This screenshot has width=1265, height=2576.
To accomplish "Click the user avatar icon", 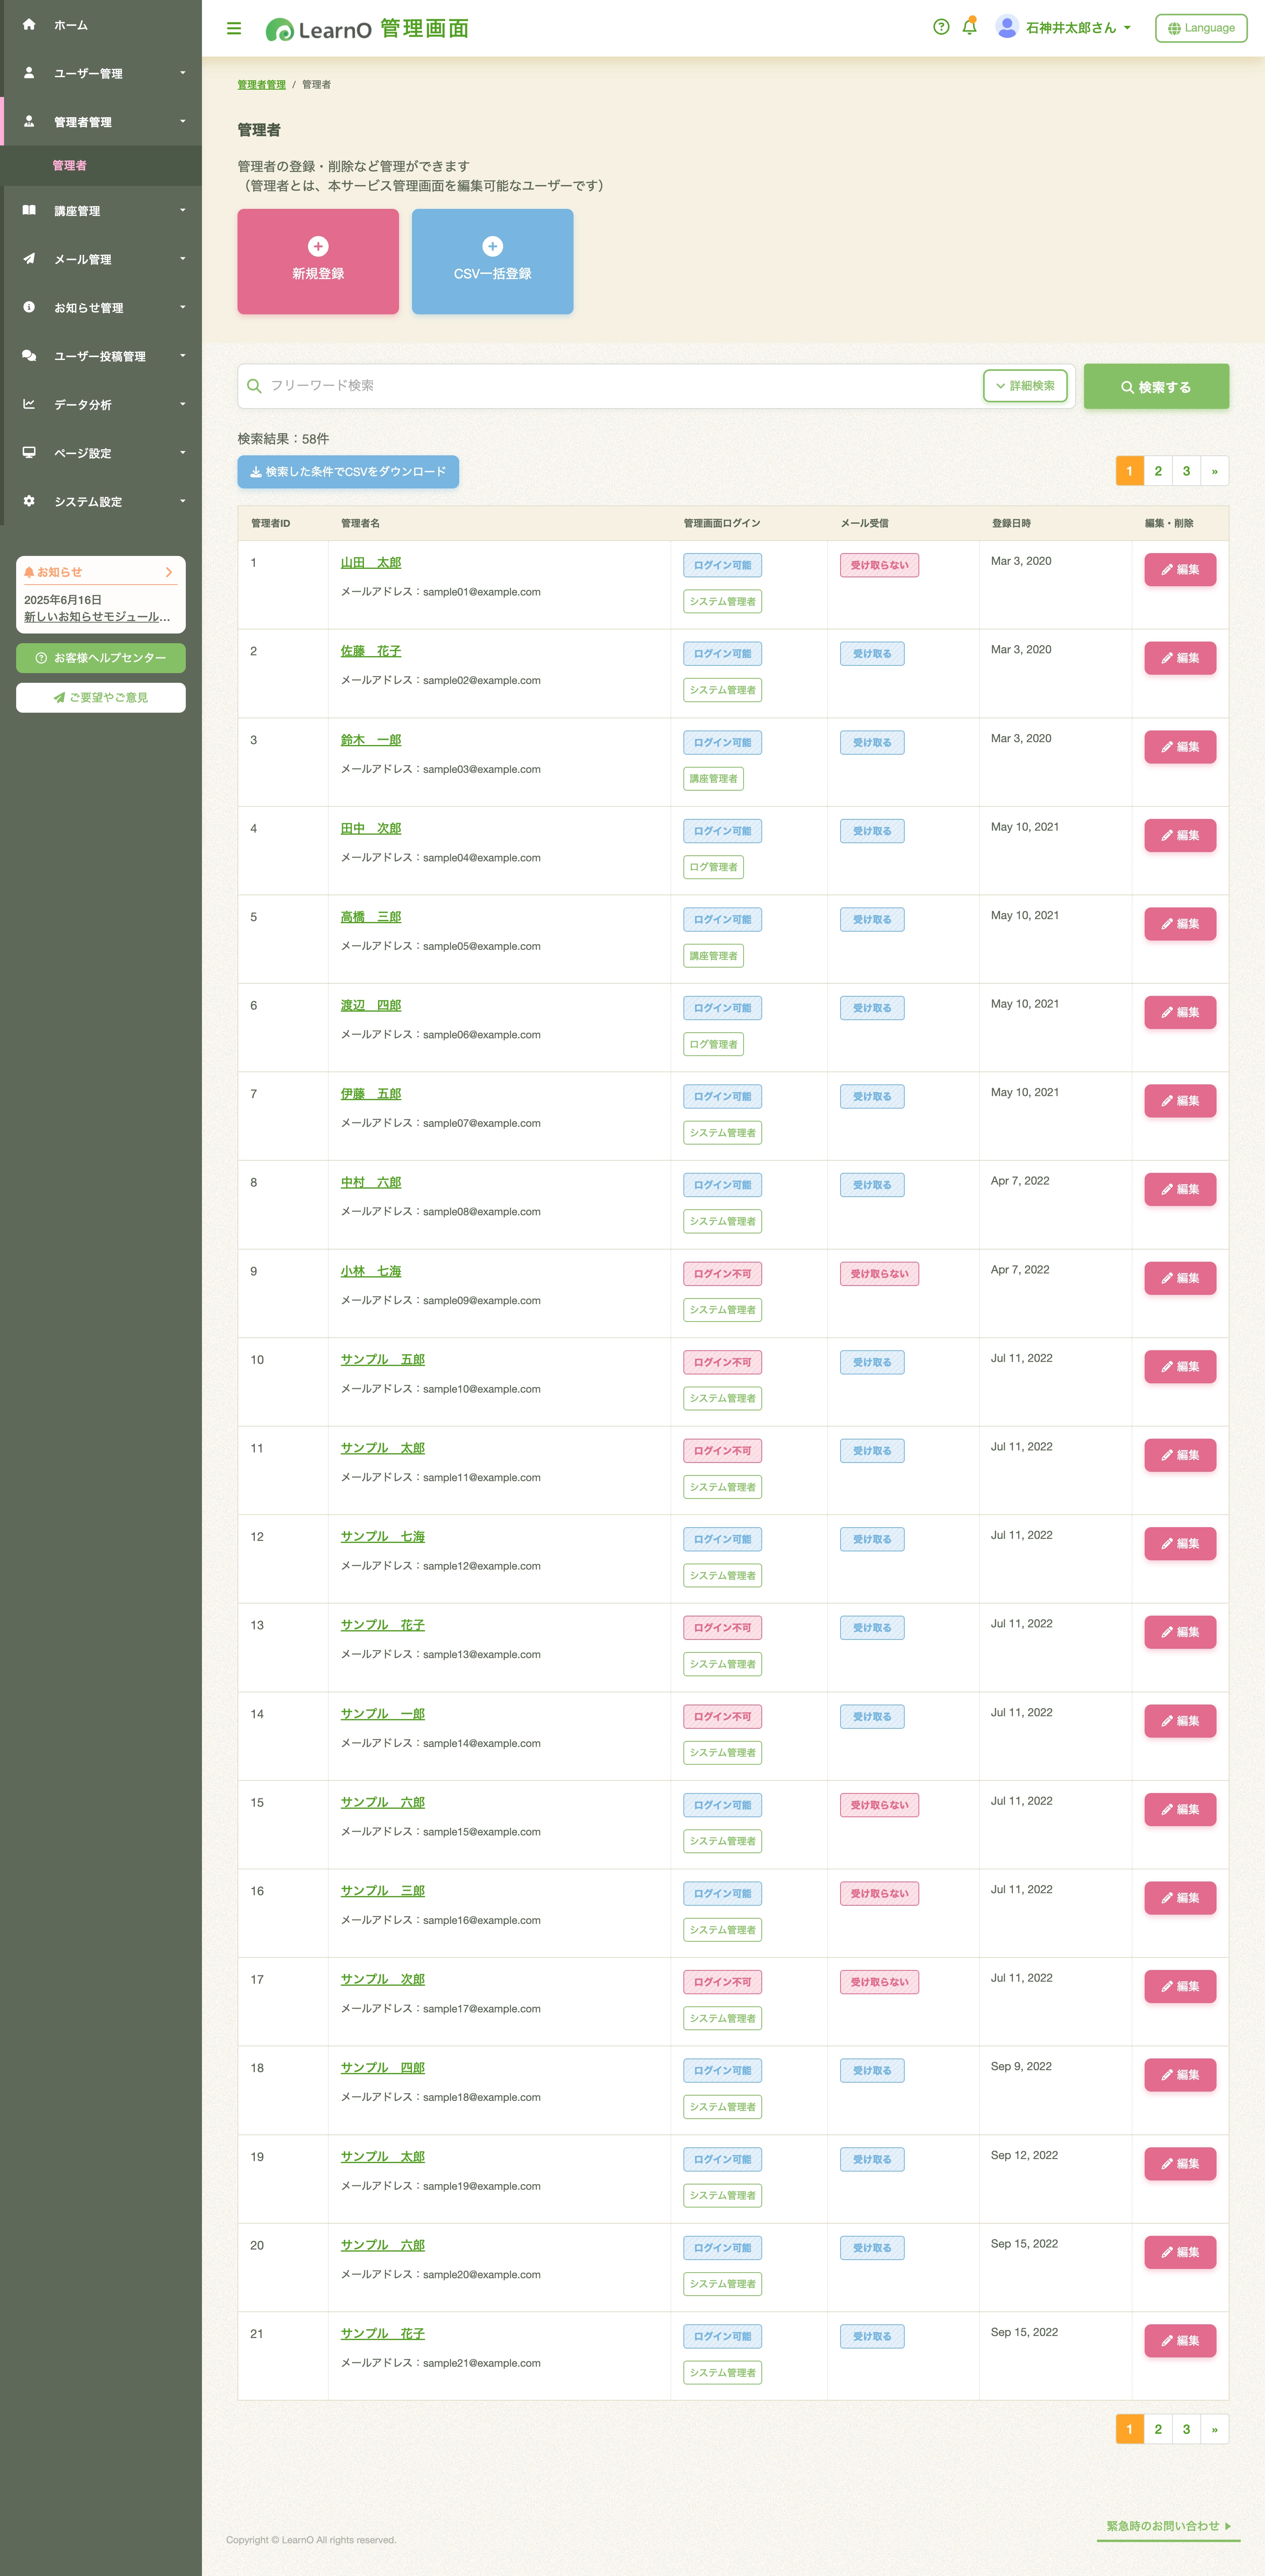I will [1007, 27].
